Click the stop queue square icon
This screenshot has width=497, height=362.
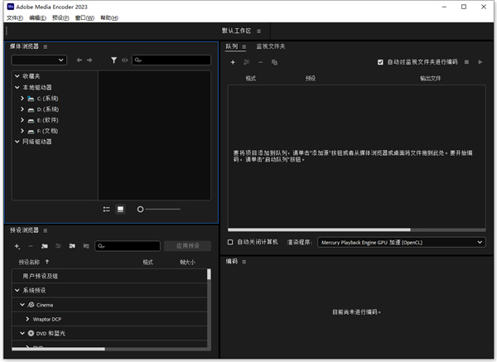[466, 61]
